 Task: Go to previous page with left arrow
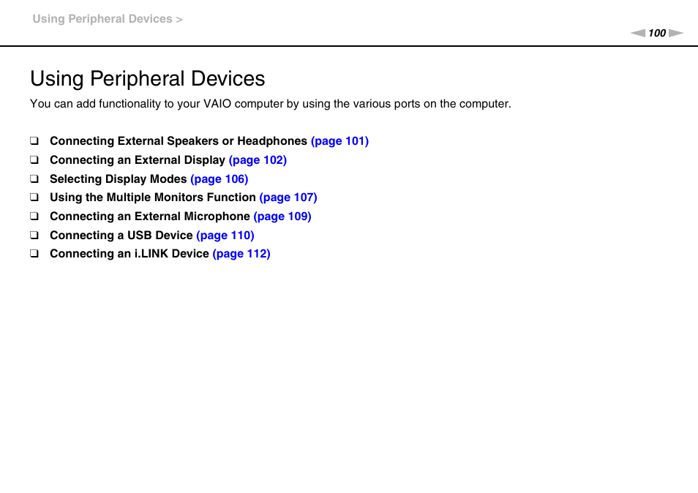[x=637, y=33]
